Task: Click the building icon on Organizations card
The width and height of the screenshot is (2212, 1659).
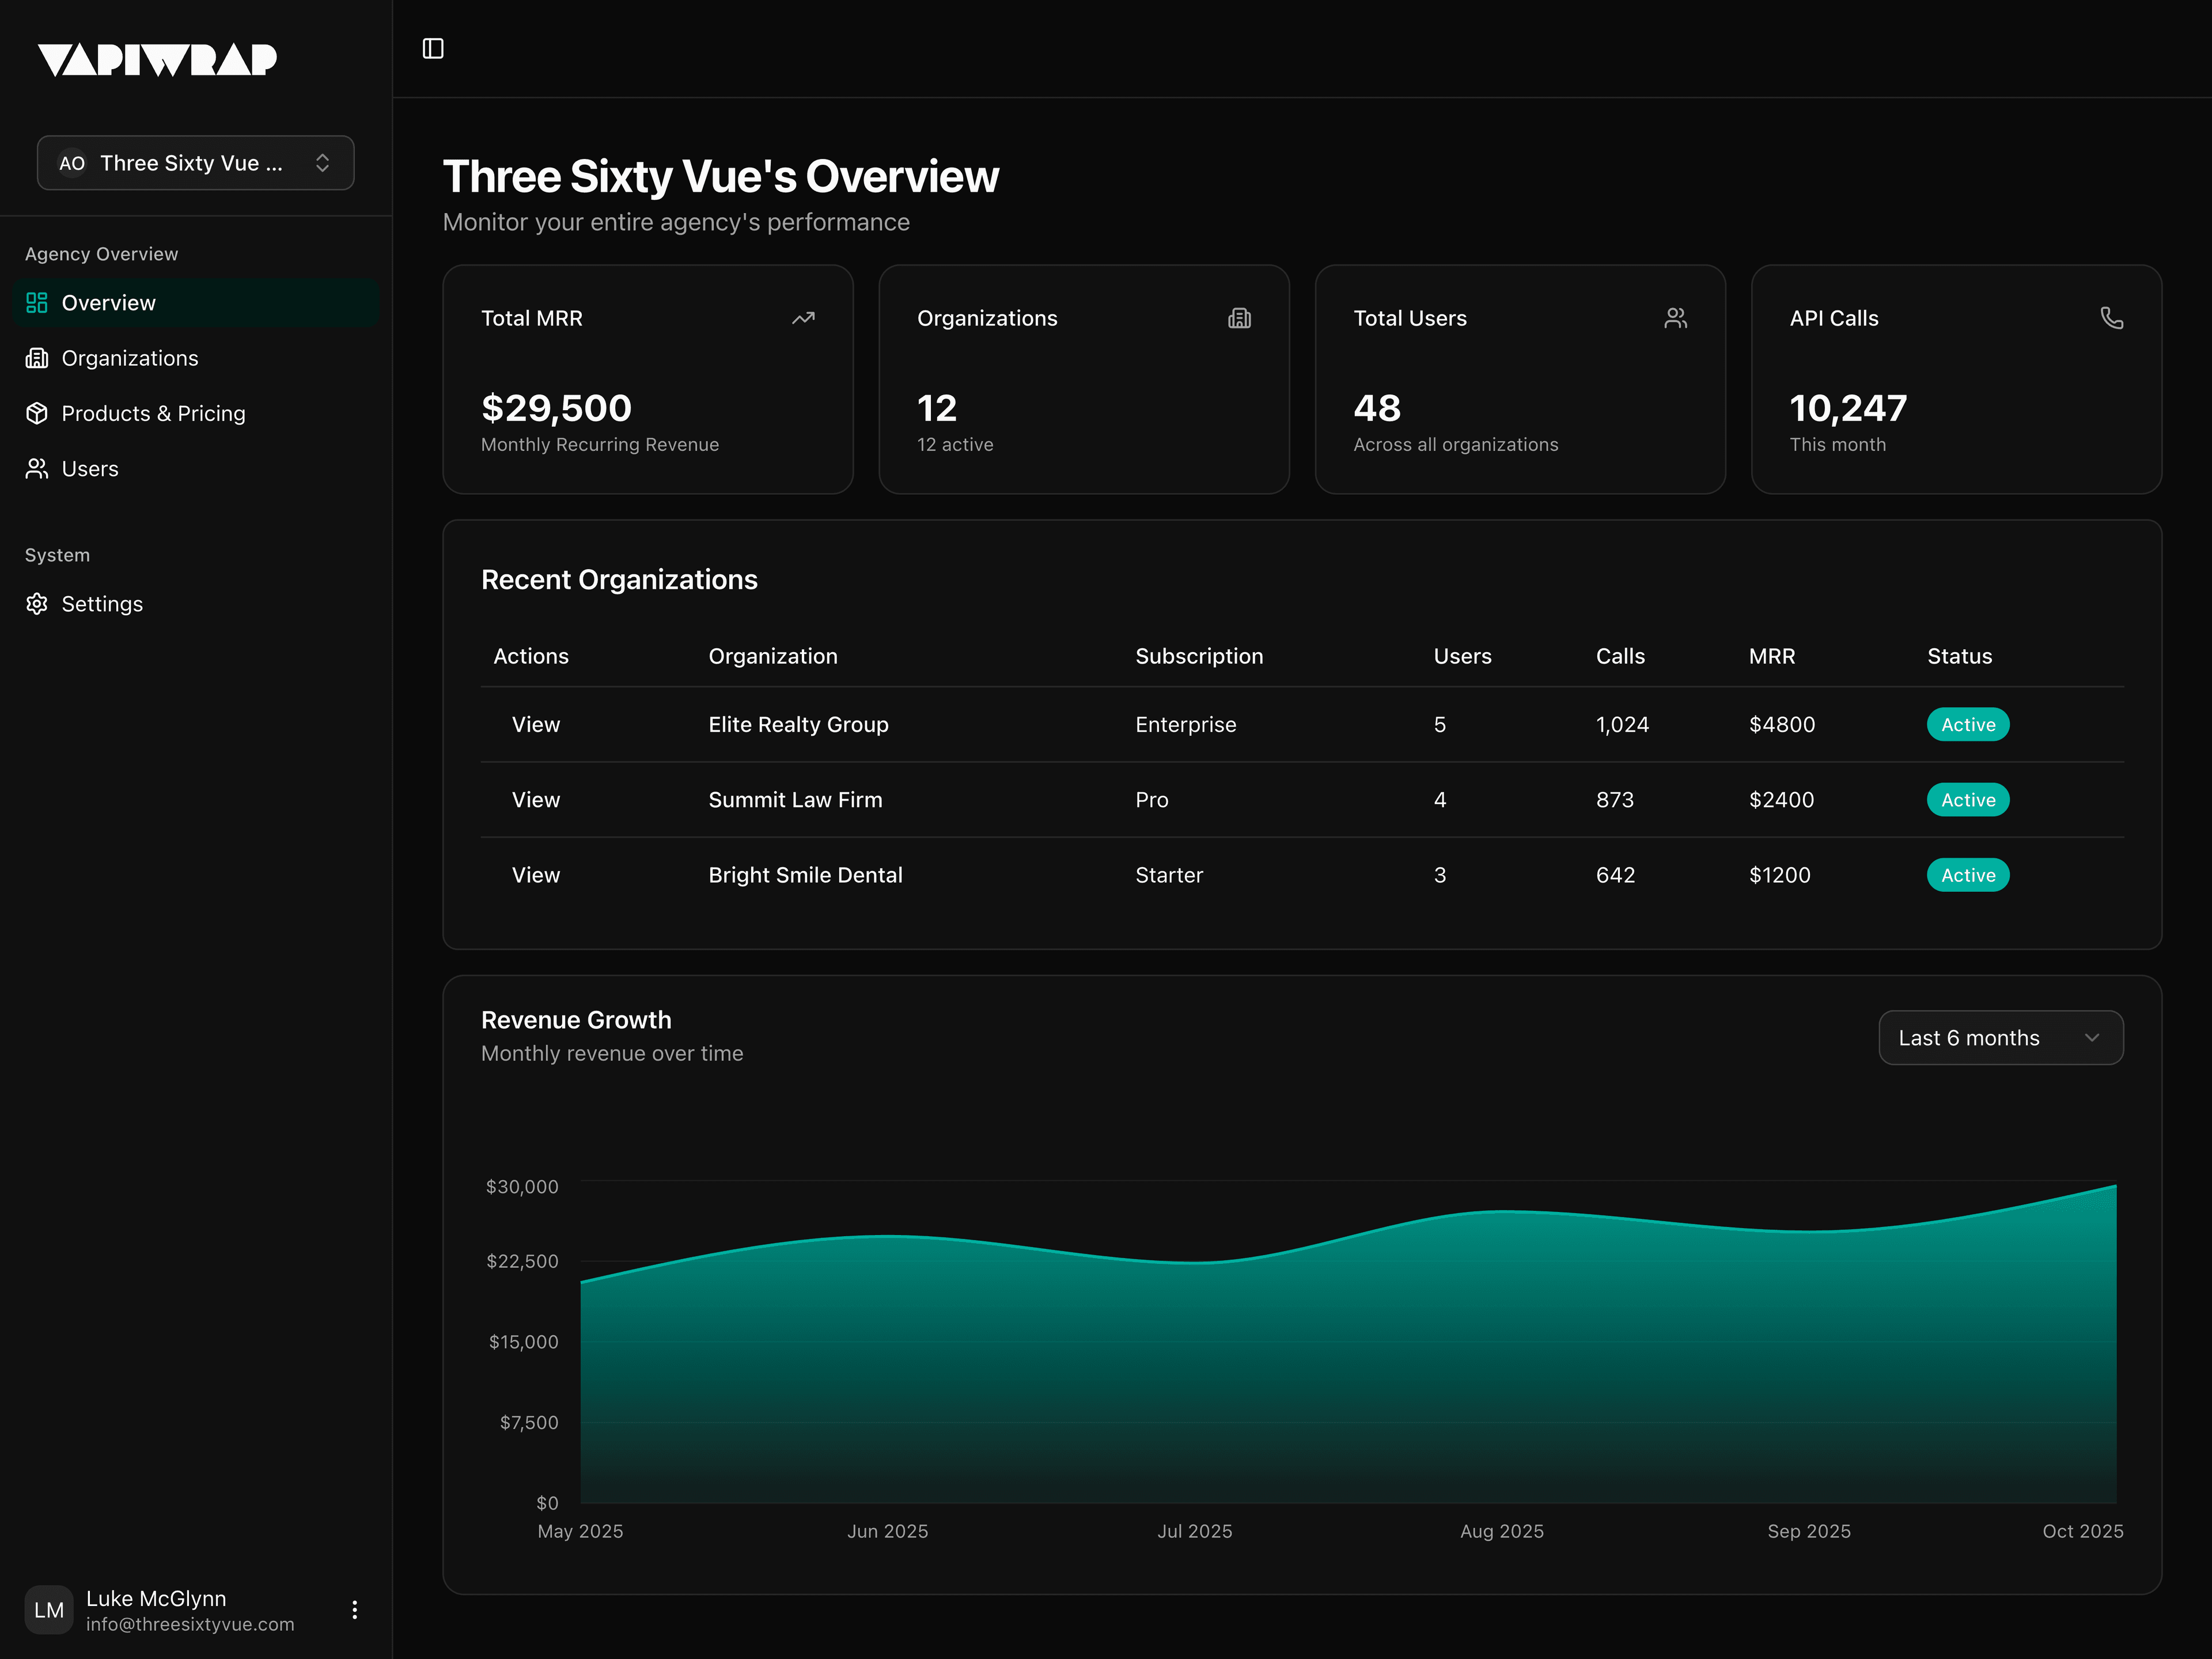Action: click(1239, 318)
